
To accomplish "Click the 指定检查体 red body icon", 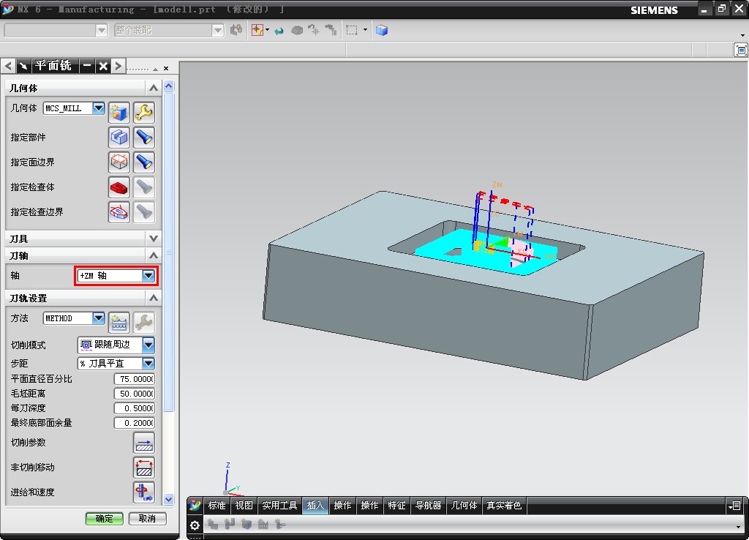I will [x=119, y=187].
